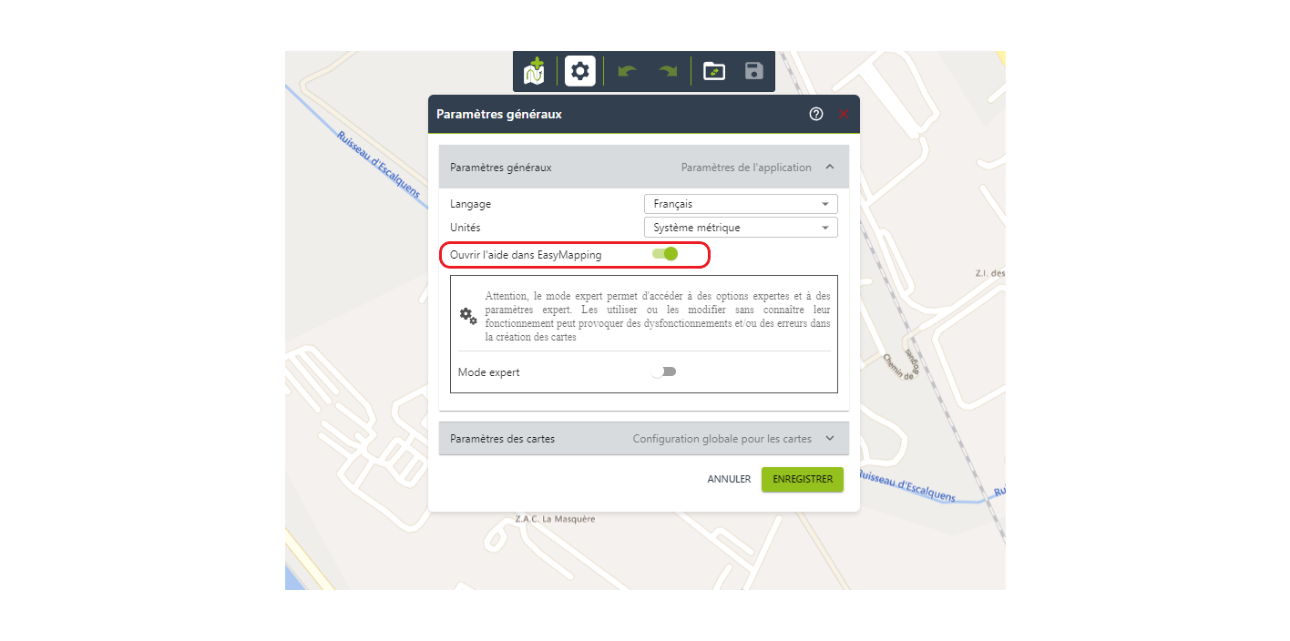Viewport: 1290px width, 641px height.
Task: Close the Paramètres généraux dialog
Action: [x=844, y=114]
